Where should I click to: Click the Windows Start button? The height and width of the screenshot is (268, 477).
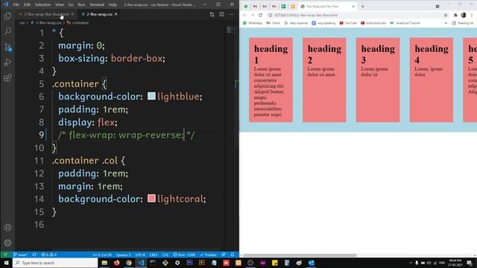click(x=6, y=263)
